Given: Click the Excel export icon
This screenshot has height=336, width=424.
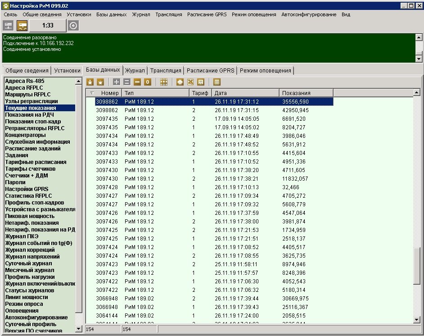Looking at the screenshot, I should (190, 82).
